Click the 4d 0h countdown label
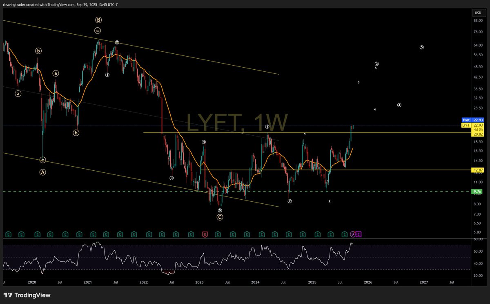The height and width of the screenshot is (304, 490). (x=478, y=130)
